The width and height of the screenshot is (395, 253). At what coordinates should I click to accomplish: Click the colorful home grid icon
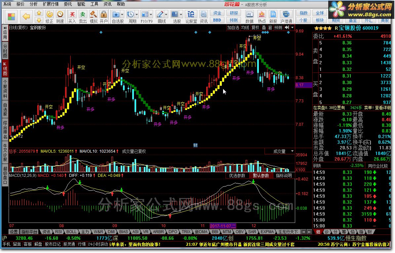coord(11,17)
